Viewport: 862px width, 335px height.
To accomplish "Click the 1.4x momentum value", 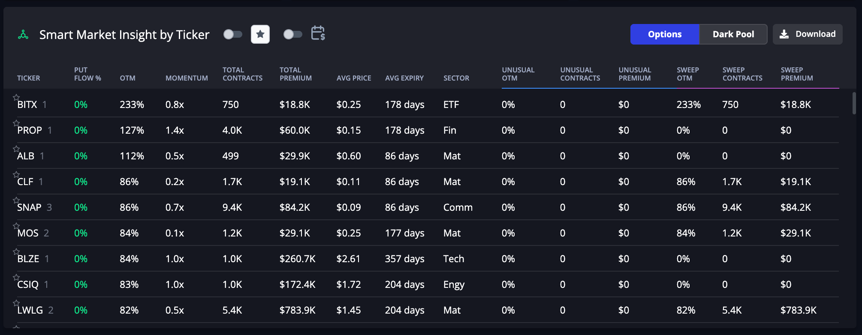I will 175,130.
